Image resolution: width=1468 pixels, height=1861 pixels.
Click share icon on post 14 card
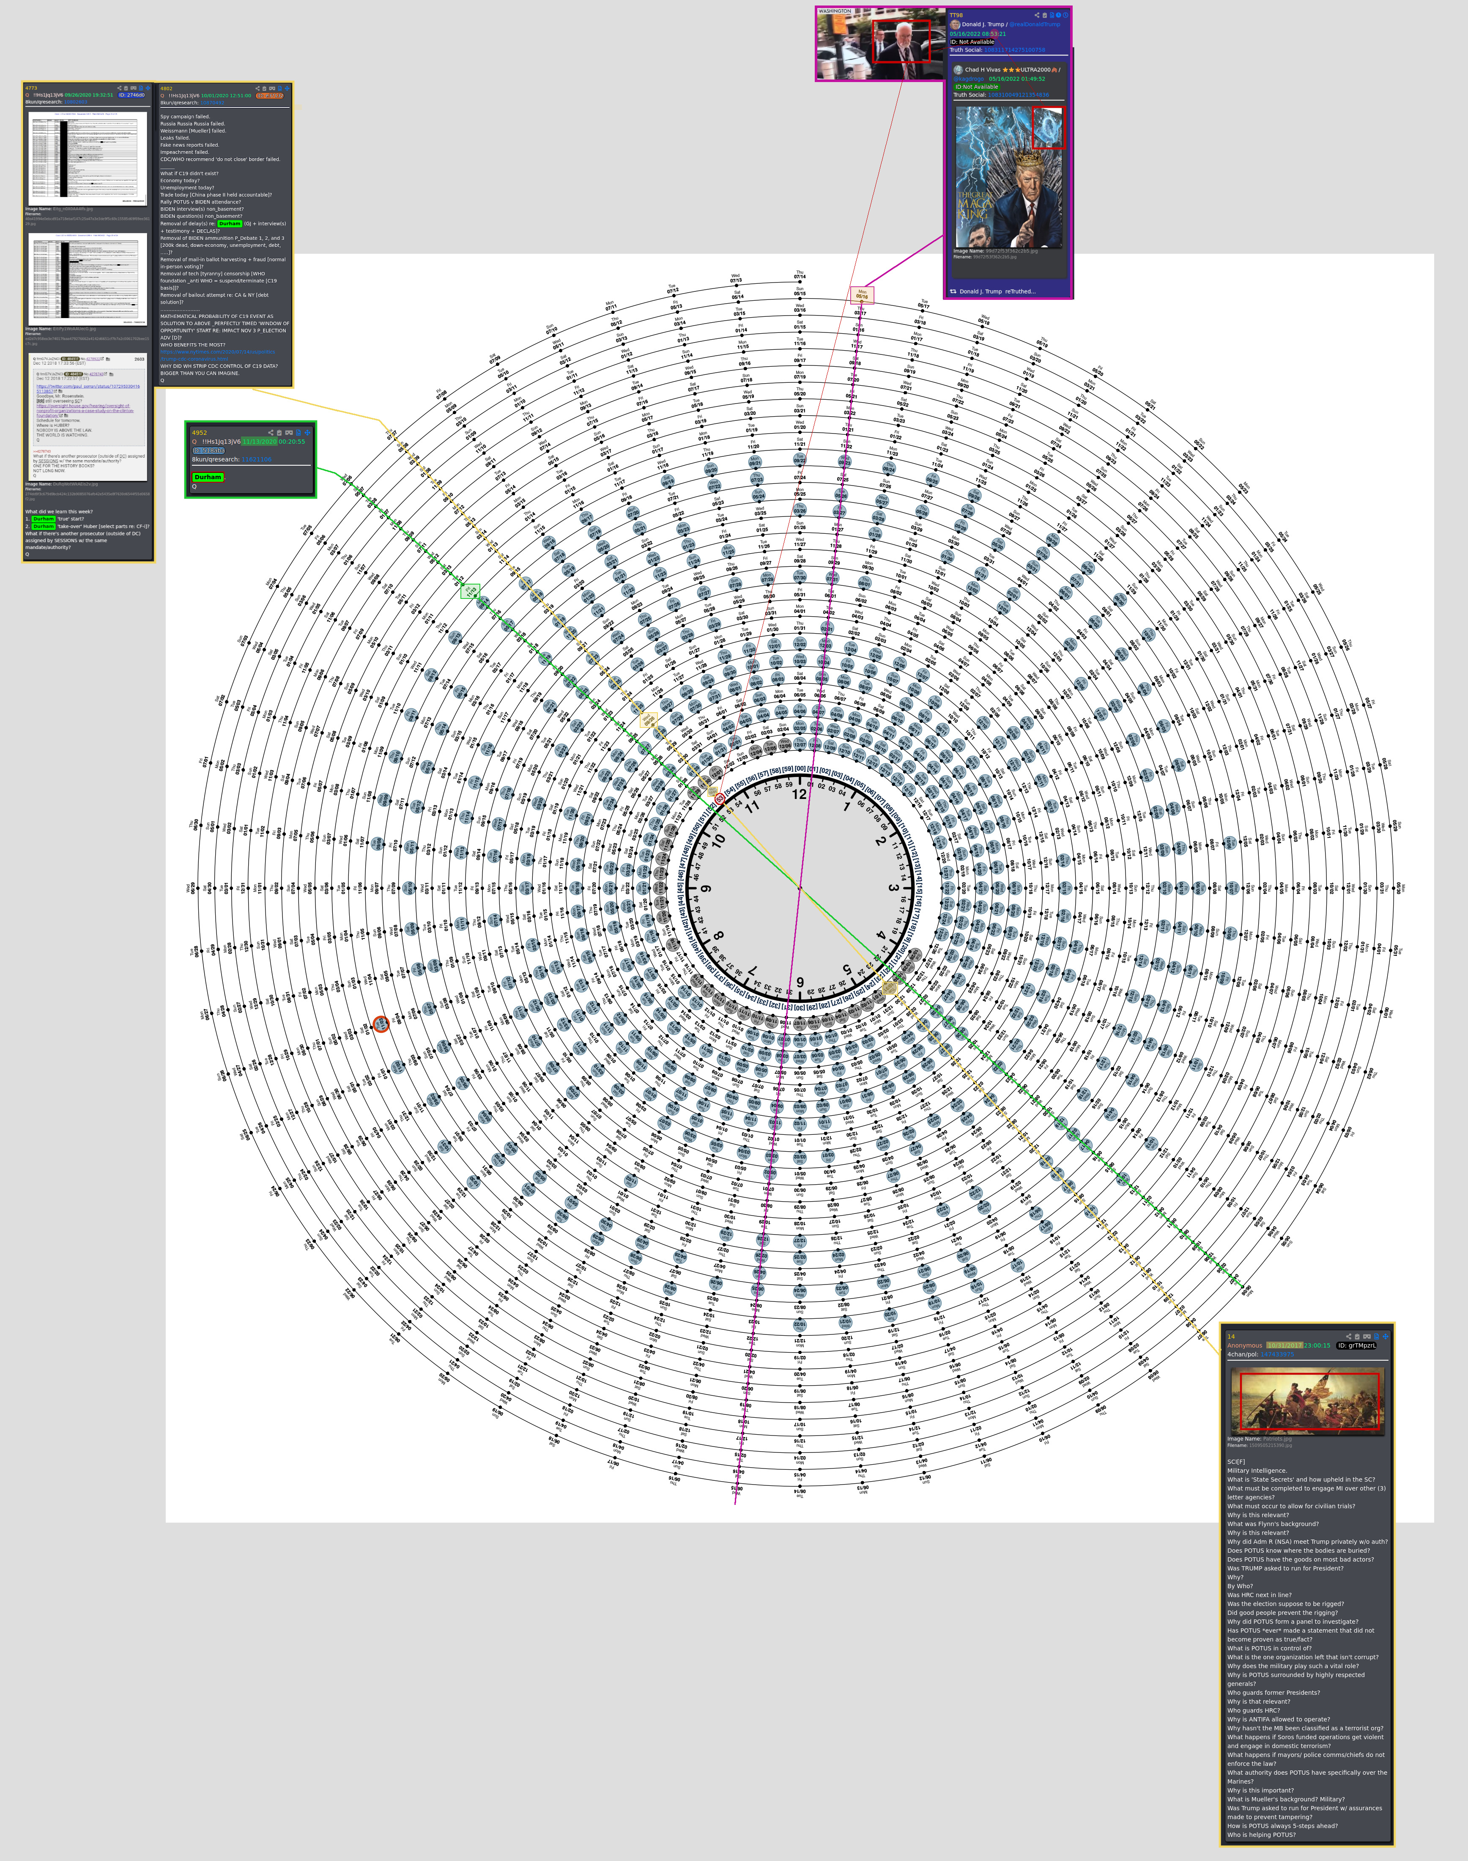[1348, 1337]
